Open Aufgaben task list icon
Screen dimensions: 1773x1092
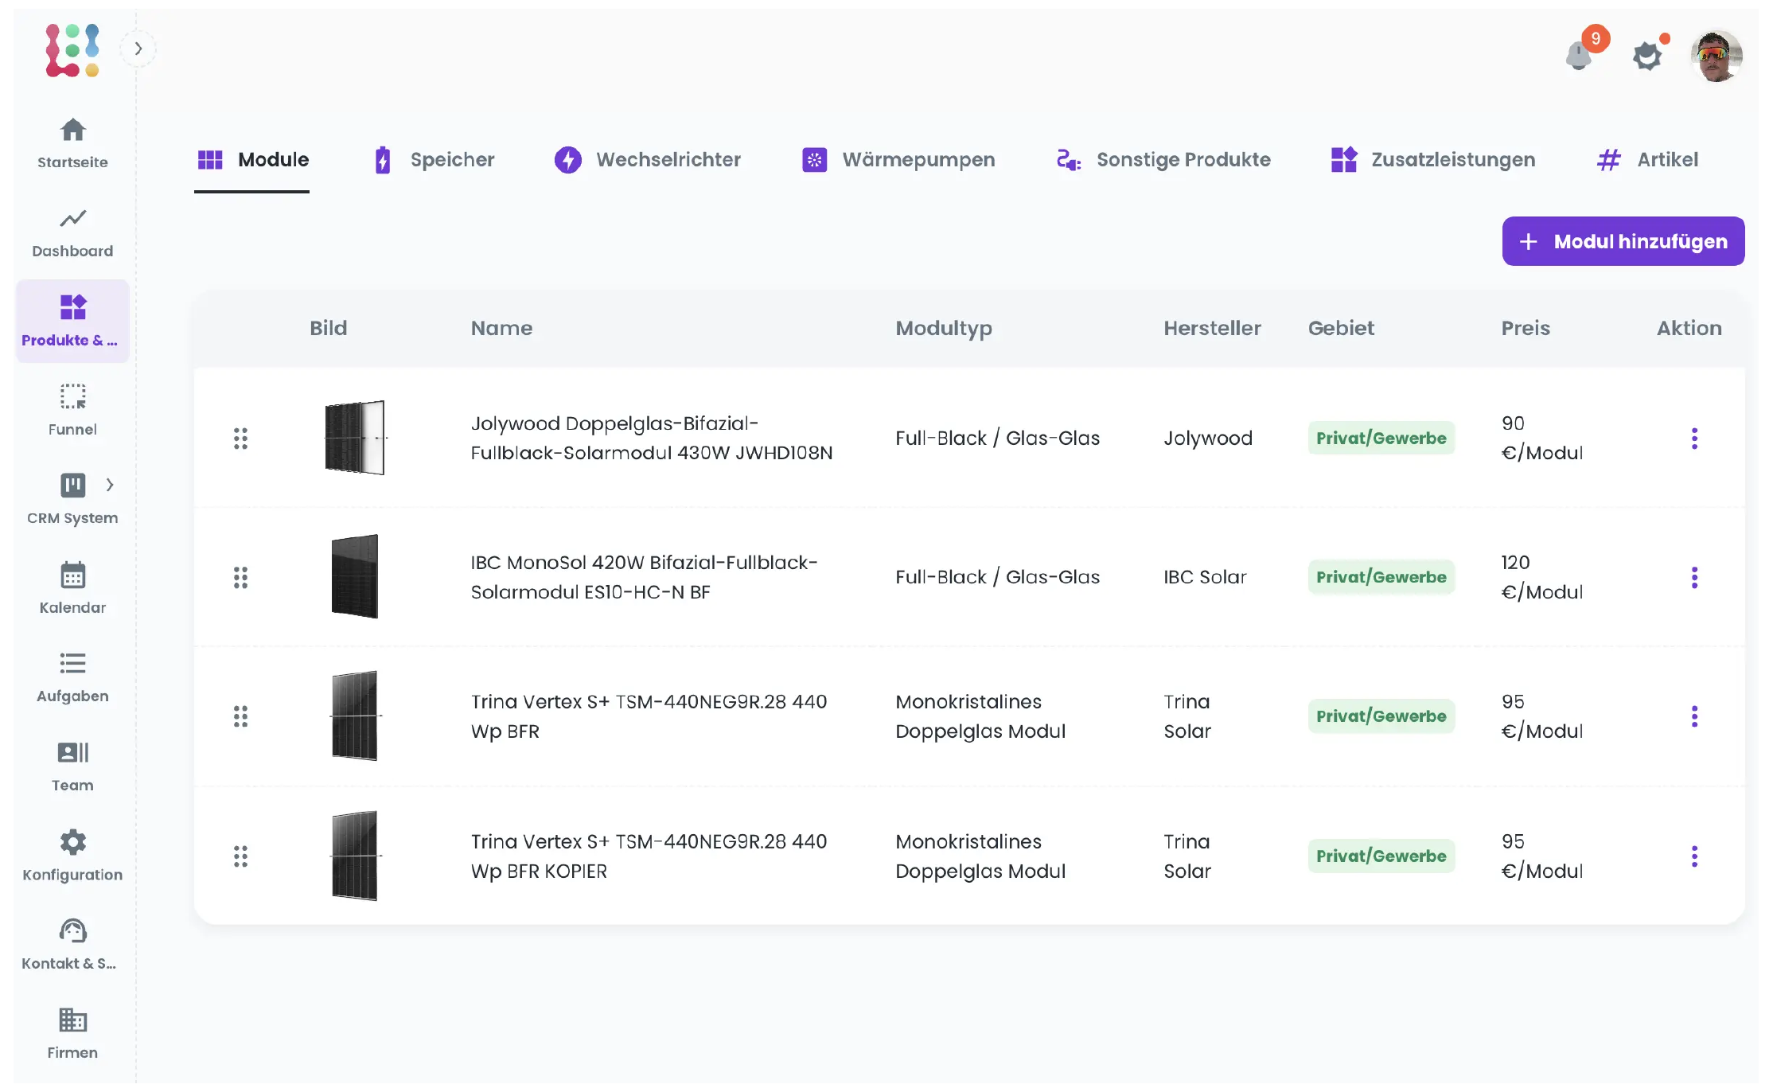click(72, 664)
